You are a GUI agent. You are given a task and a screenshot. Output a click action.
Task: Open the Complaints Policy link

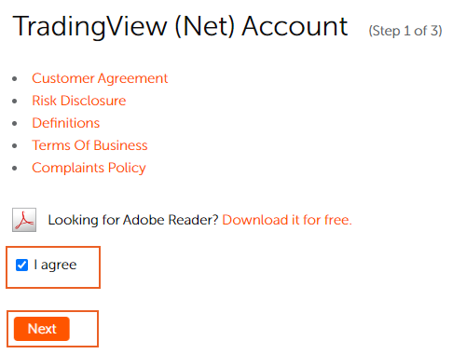point(89,168)
